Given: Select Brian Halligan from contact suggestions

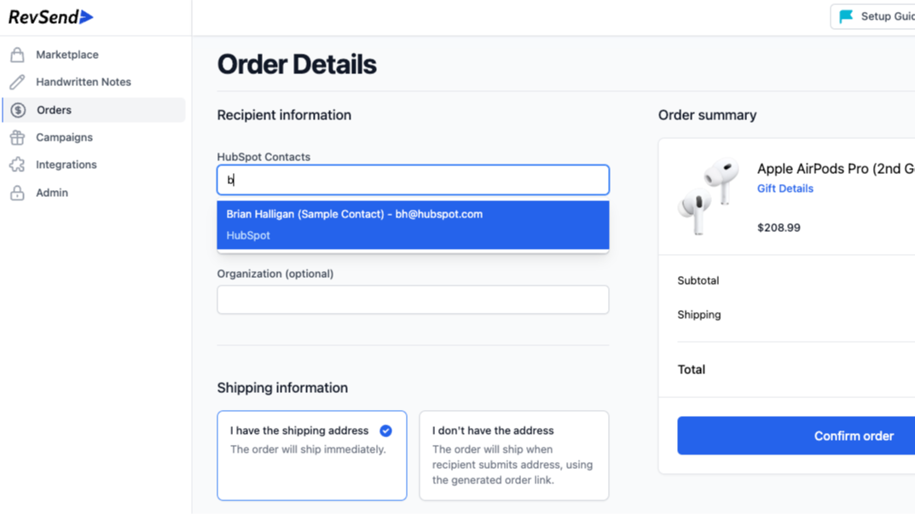Looking at the screenshot, I should click(x=413, y=223).
